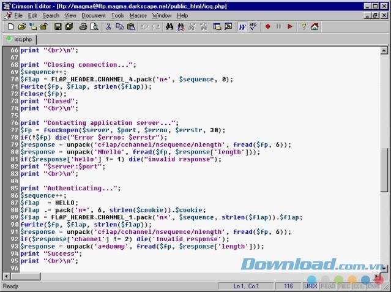This screenshot has width=391, height=292.
Task: Click line 87 $flap = HELLO;
Action: pyautogui.click(x=49, y=203)
